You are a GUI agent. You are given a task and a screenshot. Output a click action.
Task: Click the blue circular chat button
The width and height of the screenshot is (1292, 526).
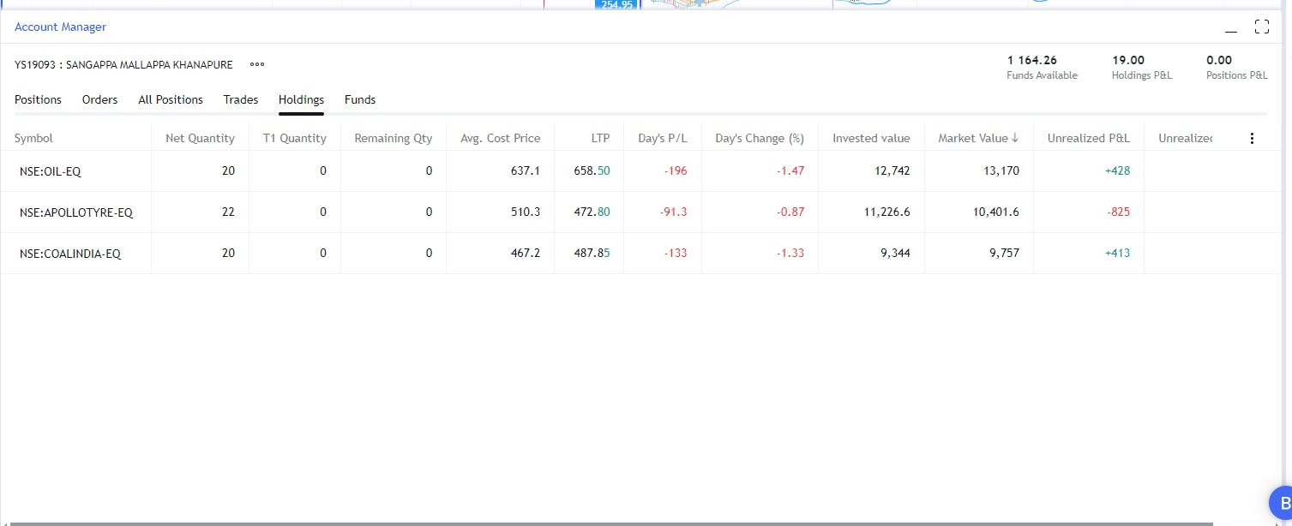click(1283, 503)
